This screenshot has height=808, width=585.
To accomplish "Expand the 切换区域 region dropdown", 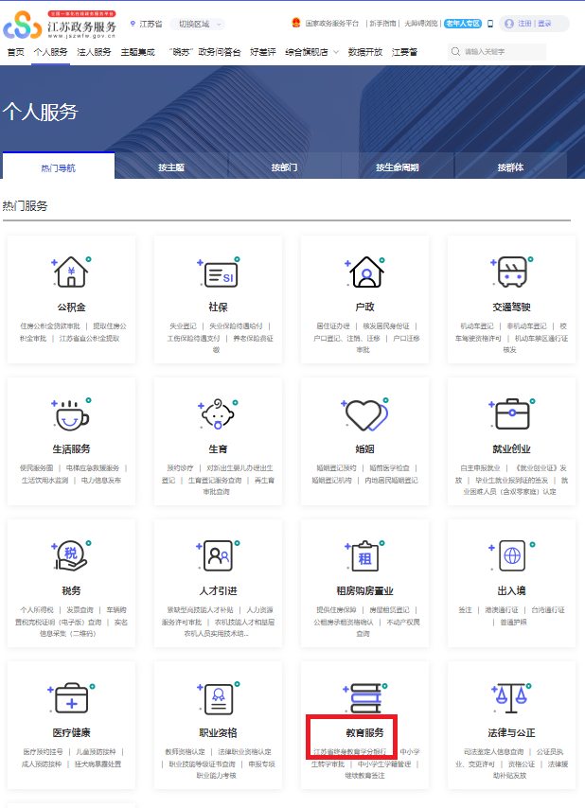I will 200,24.
